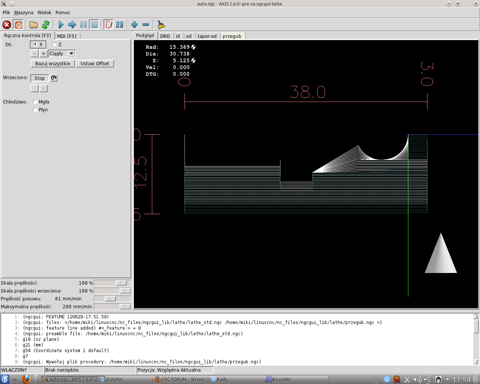Run the program with the play icon
This screenshot has width=480, height=384.
pos(61,25)
